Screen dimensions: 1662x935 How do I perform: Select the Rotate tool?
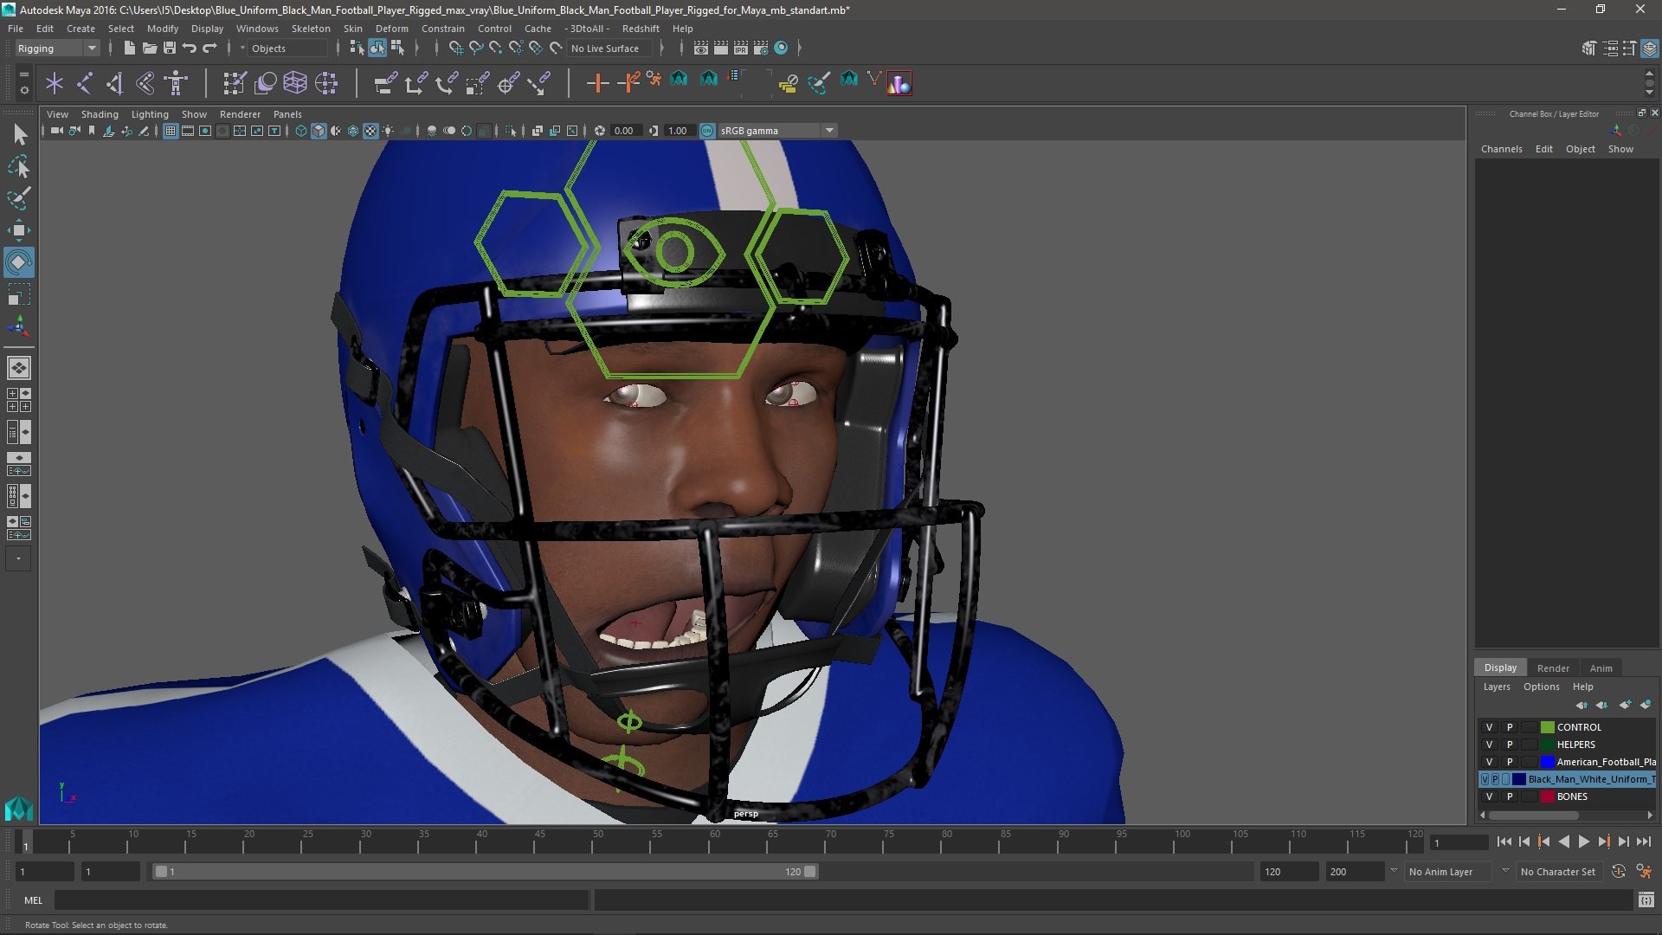coord(19,262)
